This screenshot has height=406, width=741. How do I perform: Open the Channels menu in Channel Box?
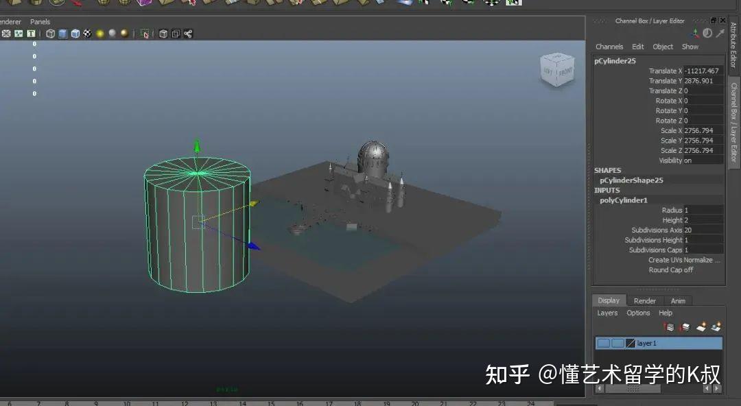[x=609, y=47]
